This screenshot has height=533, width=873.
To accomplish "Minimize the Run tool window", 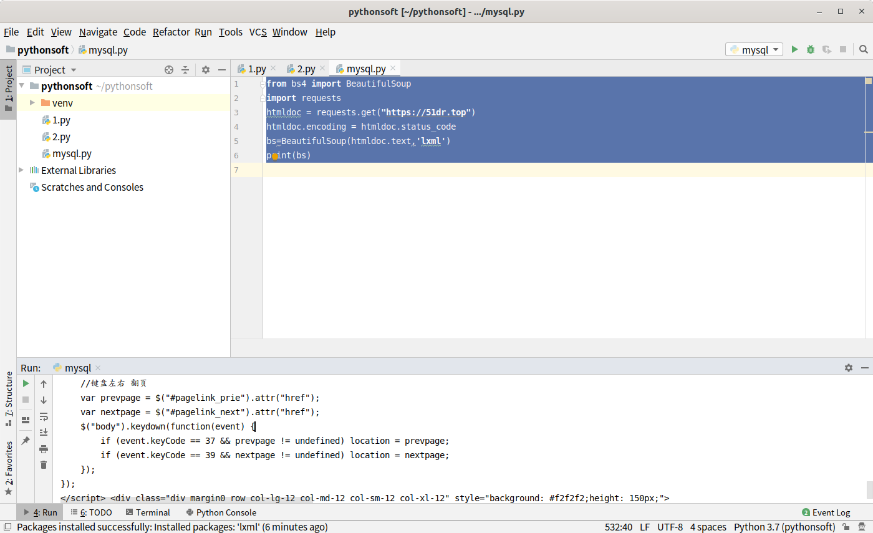I will click(864, 368).
